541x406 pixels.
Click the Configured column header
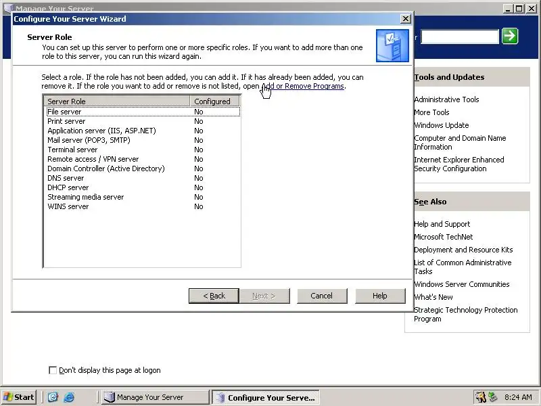click(x=215, y=101)
